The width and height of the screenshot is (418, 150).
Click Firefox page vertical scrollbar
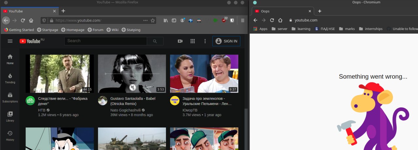click(x=246, y=129)
